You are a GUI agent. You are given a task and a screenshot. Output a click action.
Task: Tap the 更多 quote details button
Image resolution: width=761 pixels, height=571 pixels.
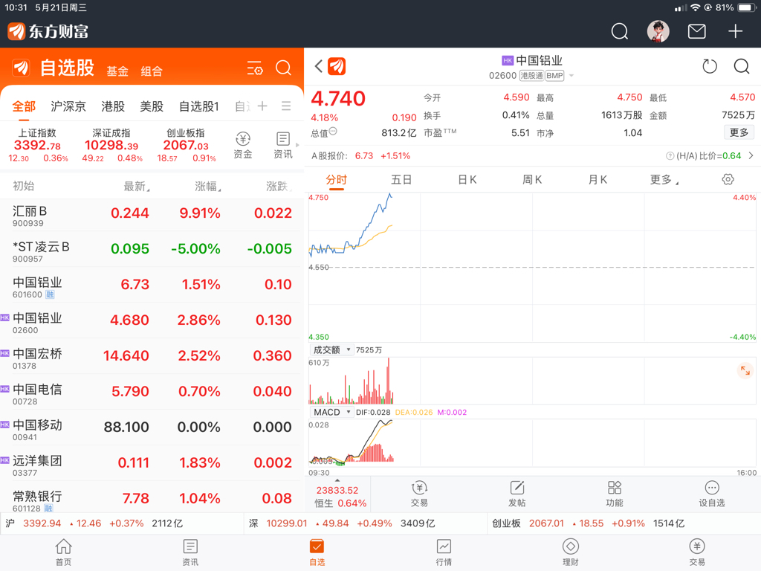tap(739, 132)
